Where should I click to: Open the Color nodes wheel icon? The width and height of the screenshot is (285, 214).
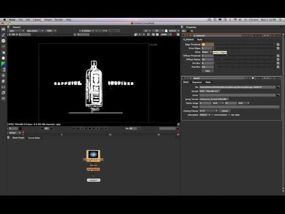[x=4, y=52]
